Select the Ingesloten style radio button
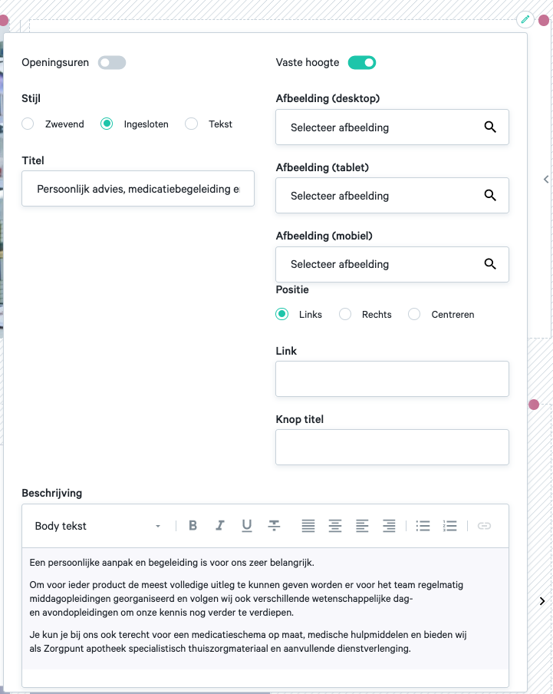 [107, 124]
